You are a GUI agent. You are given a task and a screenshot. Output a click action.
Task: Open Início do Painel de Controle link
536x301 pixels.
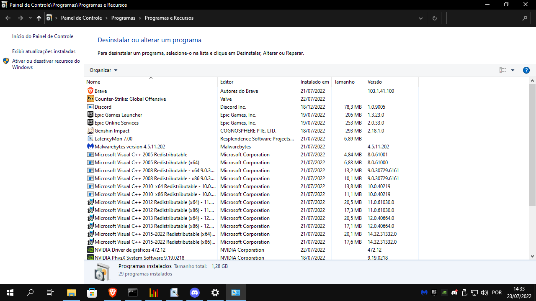point(43,36)
